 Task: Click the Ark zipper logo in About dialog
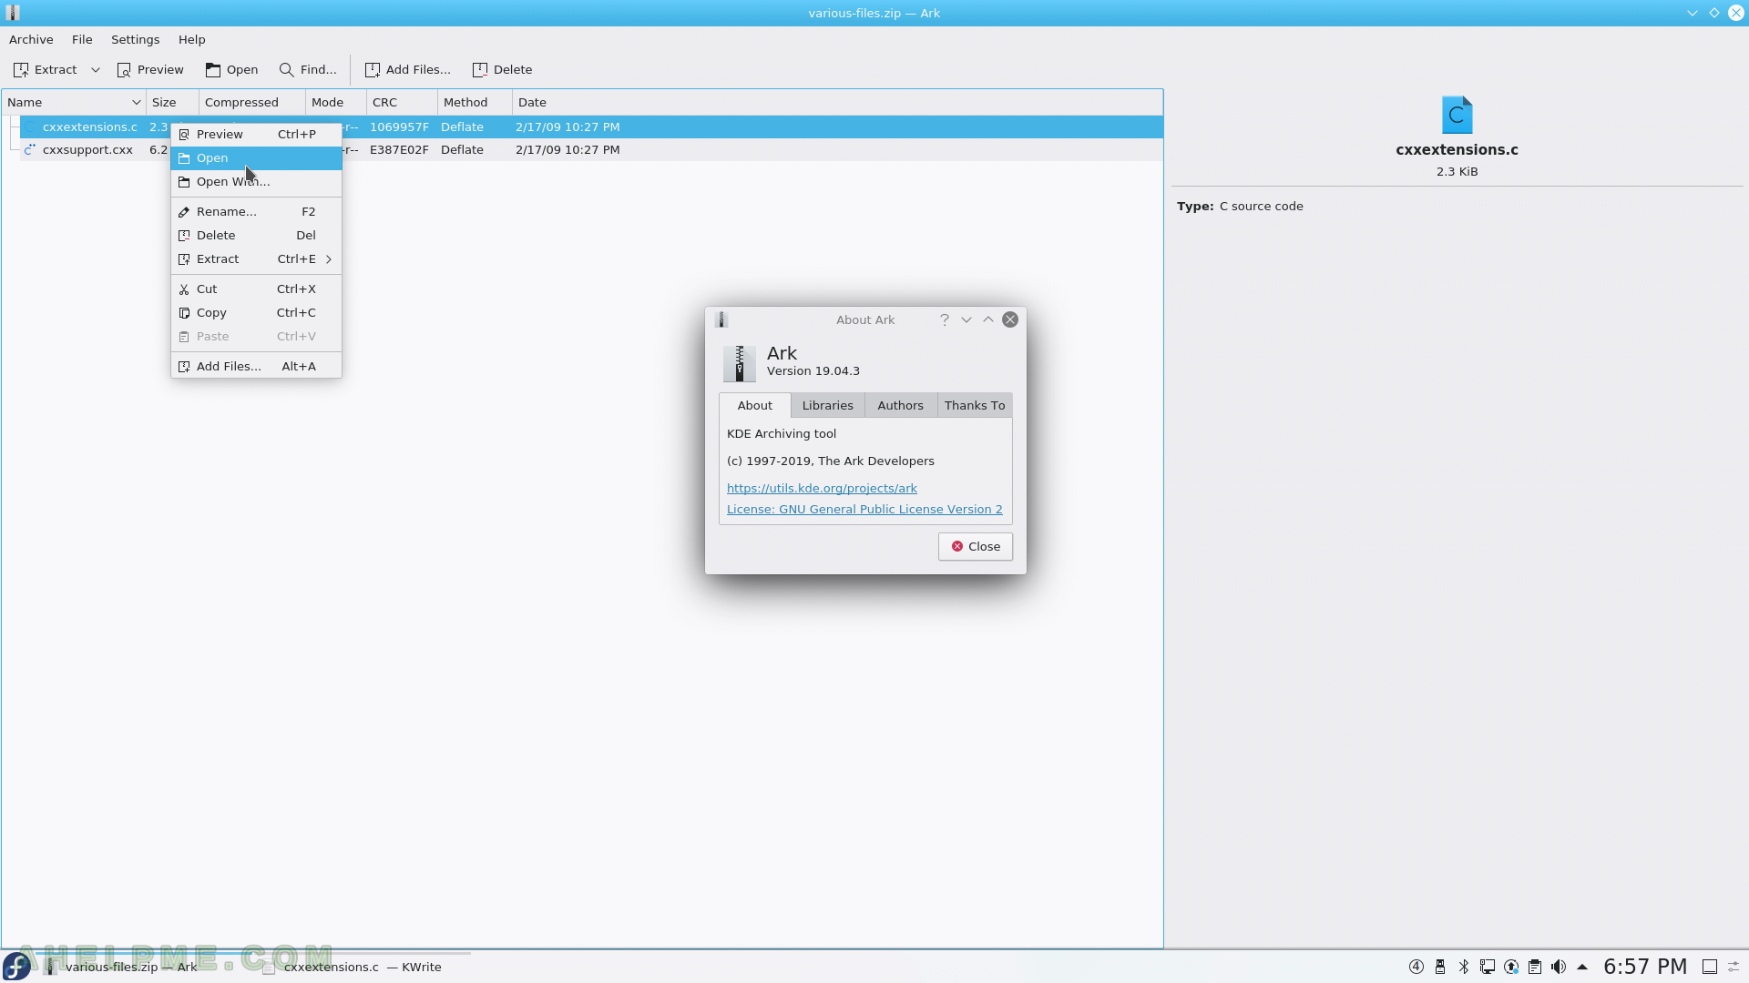click(x=739, y=363)
